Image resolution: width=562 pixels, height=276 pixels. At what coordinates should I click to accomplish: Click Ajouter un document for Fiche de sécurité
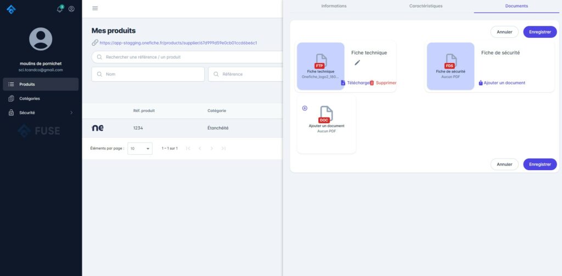(502, 83)
